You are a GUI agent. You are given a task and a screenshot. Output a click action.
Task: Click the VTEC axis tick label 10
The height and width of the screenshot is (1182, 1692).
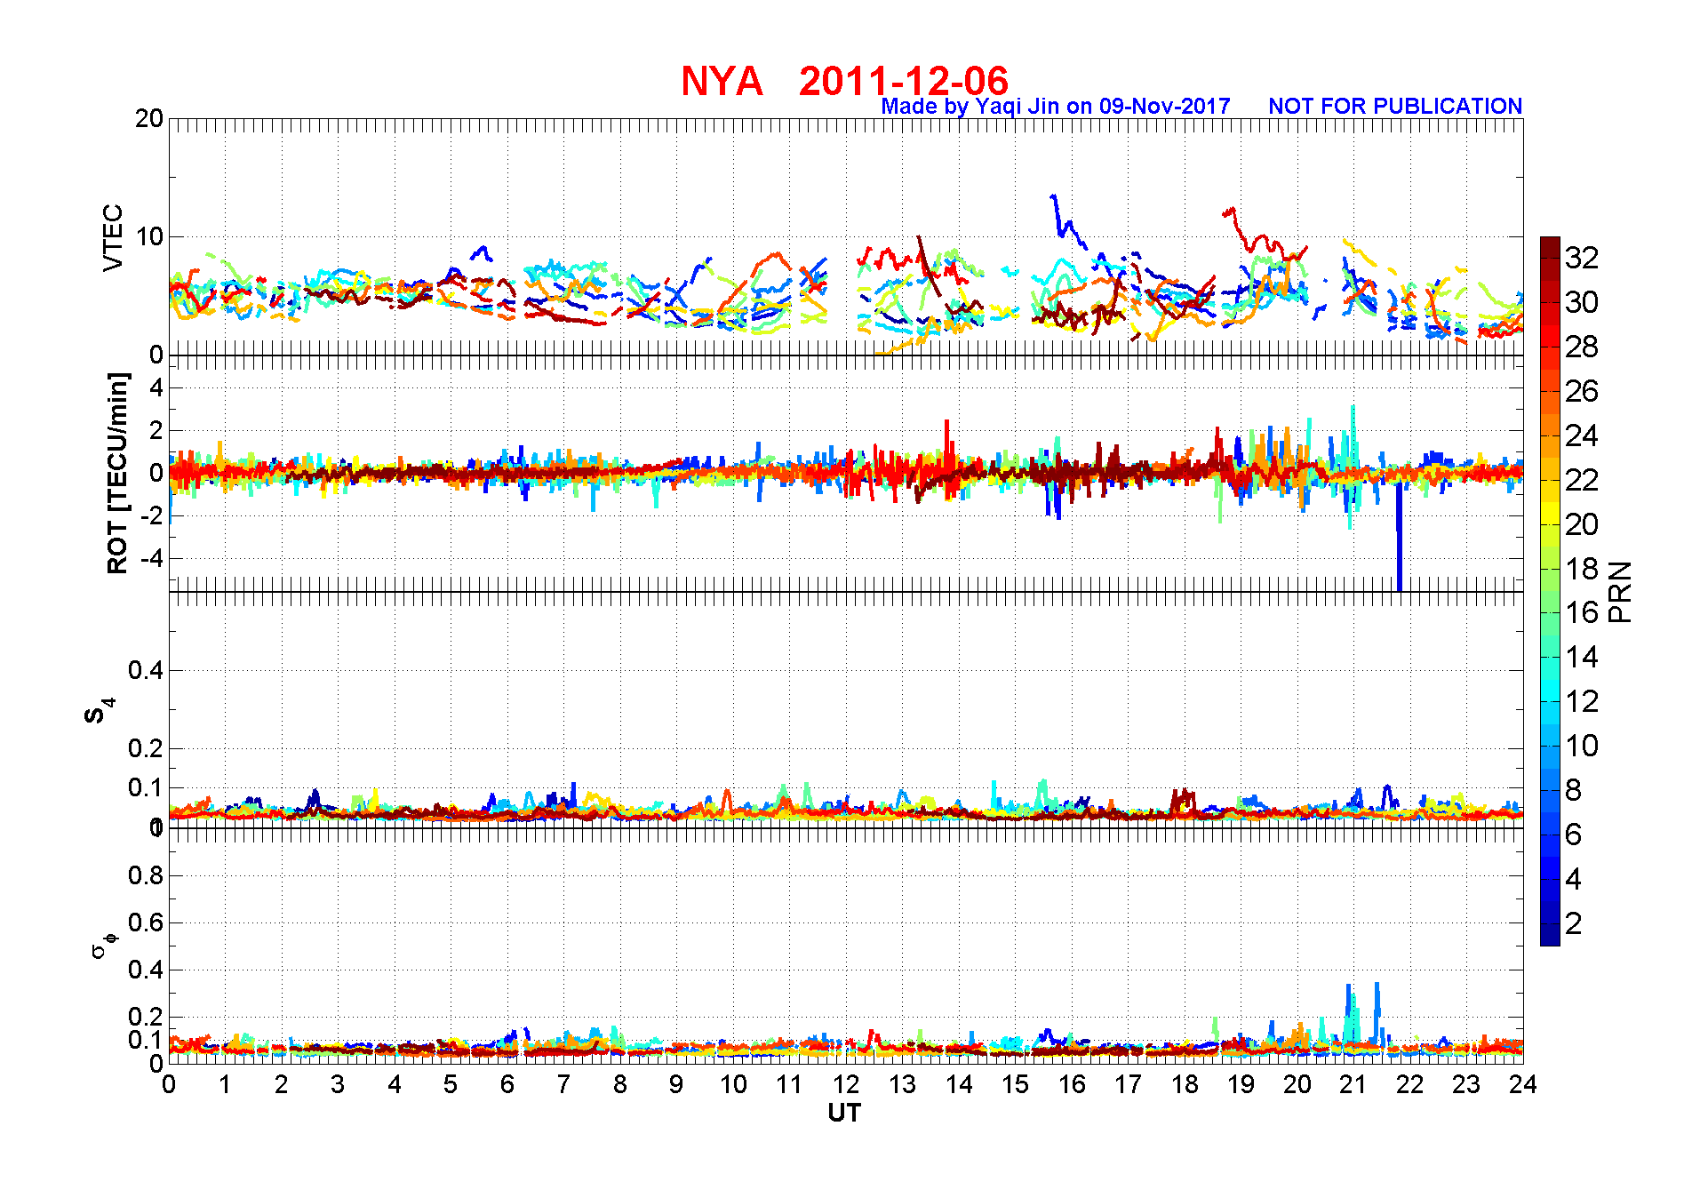[x=149, y=236]
